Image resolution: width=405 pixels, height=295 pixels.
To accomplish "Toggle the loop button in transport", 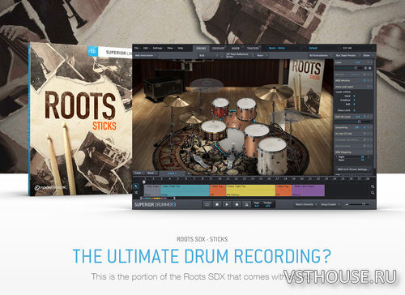I will point(207,204).
